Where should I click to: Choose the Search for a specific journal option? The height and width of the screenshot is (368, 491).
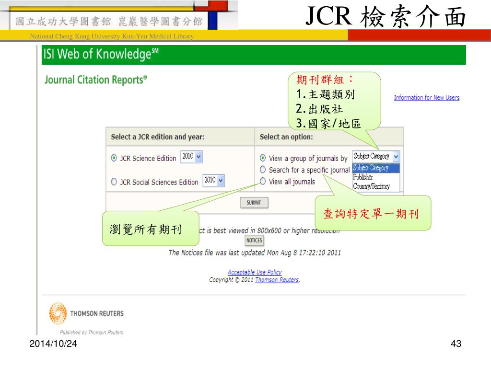pos(263,169)
